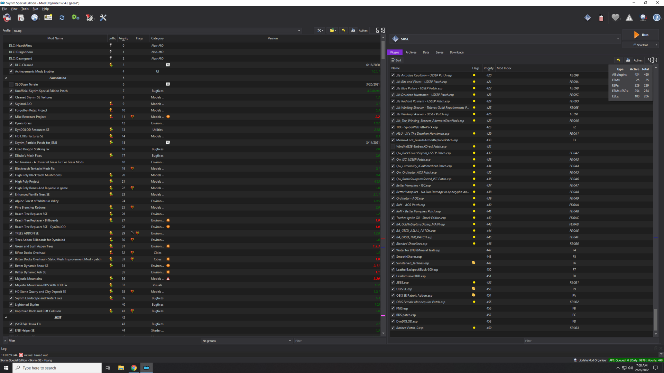Open the Profiles configuration icon
The image size is (664, 373).
[x=48, y=18]
